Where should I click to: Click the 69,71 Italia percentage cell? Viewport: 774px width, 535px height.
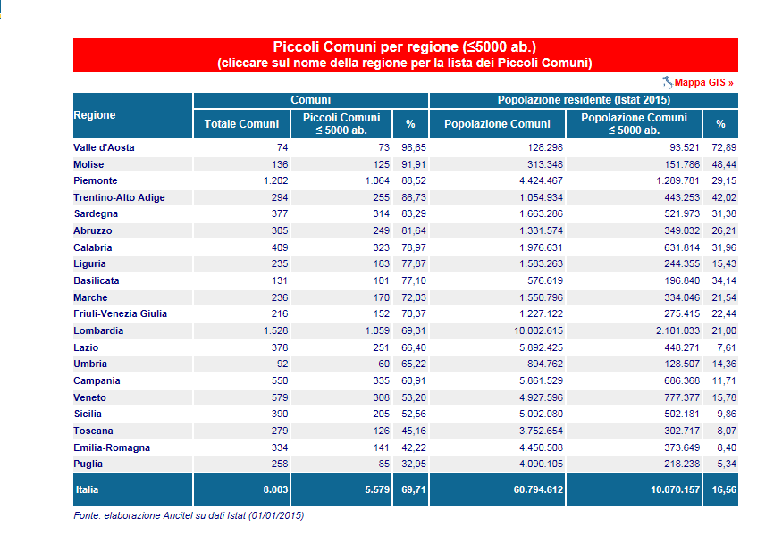pos(411,489)
